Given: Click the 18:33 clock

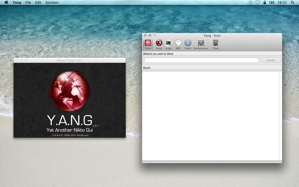Looking at the screenshot, I should pyautogui.click(x=282, y=3).
